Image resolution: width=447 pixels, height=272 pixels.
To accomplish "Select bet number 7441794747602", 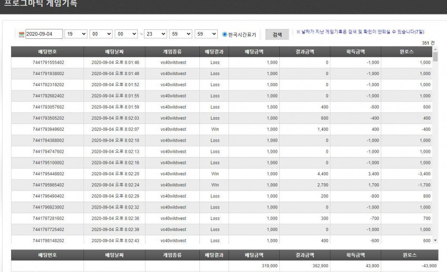I will (x=48, y=152).
